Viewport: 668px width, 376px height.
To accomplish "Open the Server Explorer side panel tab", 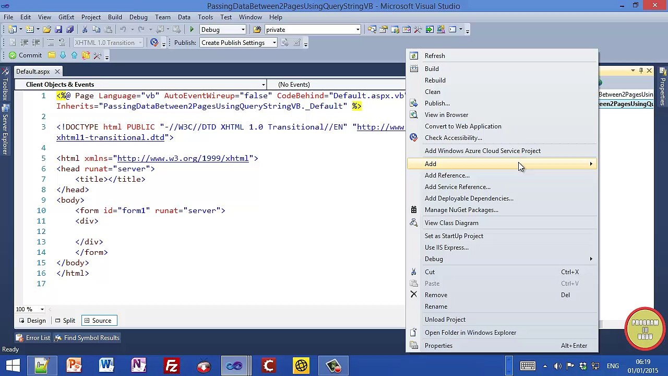I will [5, 131].
